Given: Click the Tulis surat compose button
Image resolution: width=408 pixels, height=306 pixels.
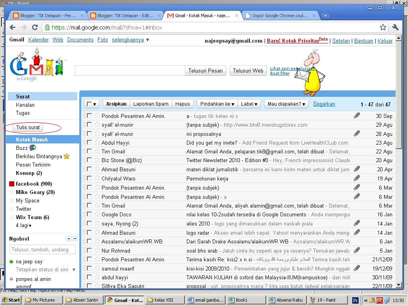Looking at the screenshot, I should click(28, 127).
